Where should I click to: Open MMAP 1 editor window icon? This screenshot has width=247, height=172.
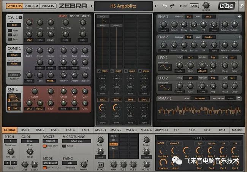pos(239,98)
